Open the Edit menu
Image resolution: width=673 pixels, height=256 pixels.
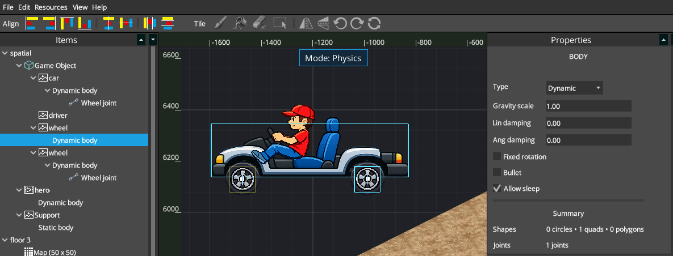coord(24,7)
